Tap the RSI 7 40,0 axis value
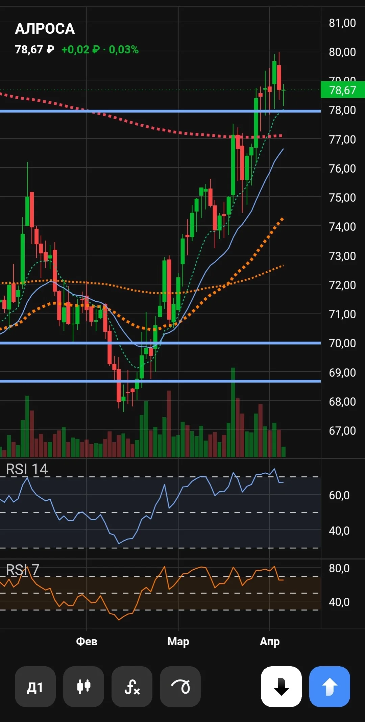The height and width of the screenshot is (722, 365). point(339,602)
